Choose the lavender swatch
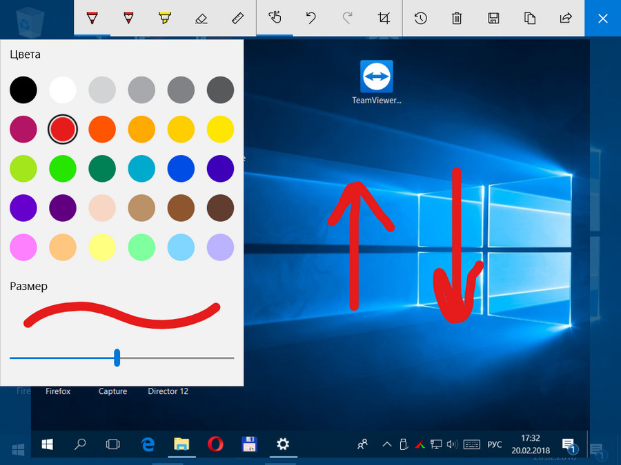 pos(220,247)
